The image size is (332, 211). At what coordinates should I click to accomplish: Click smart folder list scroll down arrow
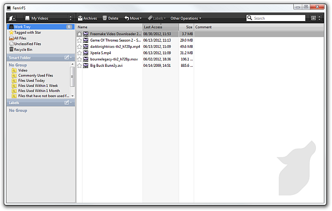72,96
